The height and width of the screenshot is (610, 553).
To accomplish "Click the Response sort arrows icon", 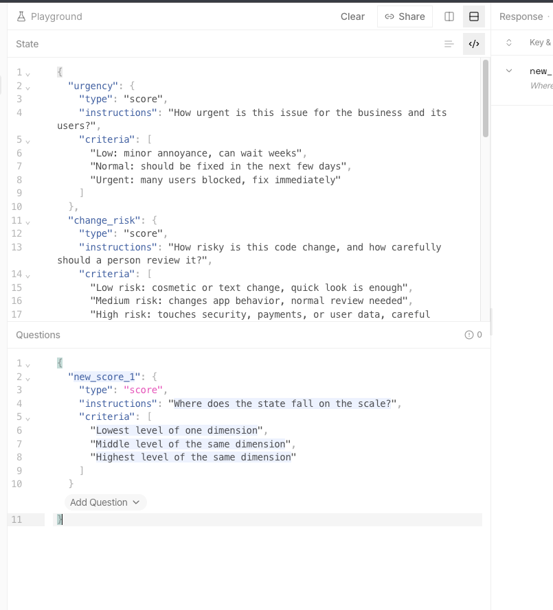I will [x=508, y=43].
